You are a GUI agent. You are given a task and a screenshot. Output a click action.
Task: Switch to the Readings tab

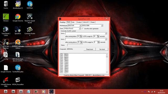(62, 22)
